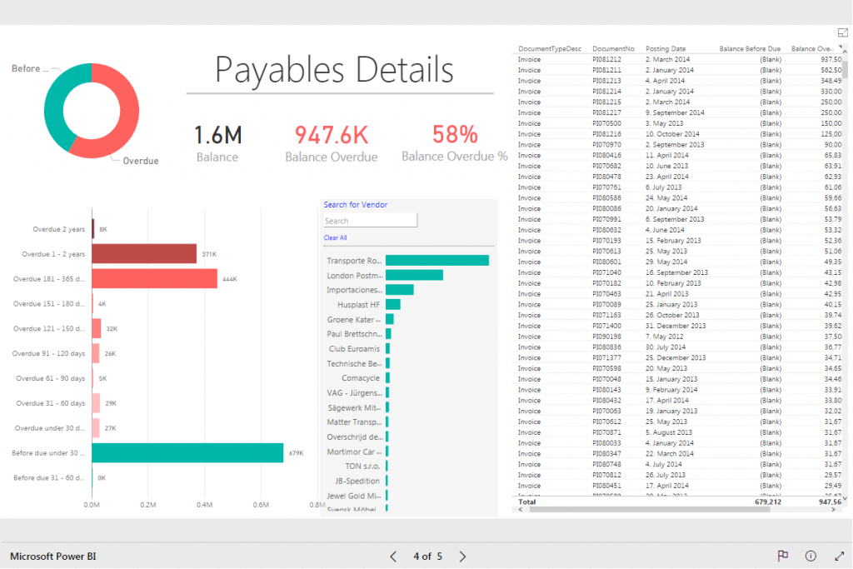Click the Balance Before Due column header
Image resolution: width=853 pixels, height=569 pixels.
pyautogui.click(x=749, y=50)
